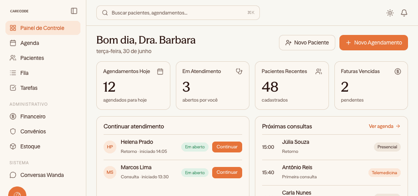418x196 pixels.
Task: Open the Financeiro section
Action: coord(43,116)
